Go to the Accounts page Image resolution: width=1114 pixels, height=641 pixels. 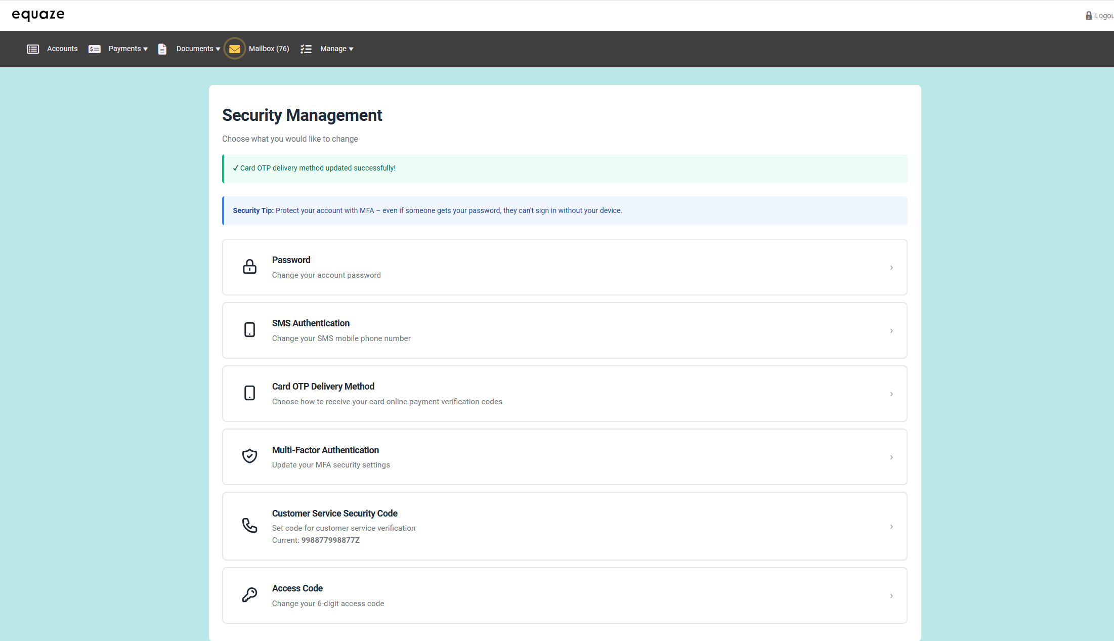(x=62, y=49)
